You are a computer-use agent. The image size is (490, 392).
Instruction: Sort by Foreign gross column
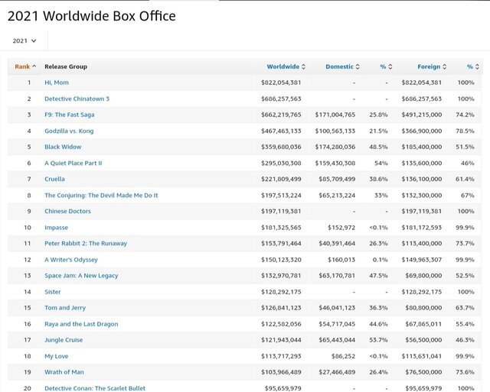point(432,66)
